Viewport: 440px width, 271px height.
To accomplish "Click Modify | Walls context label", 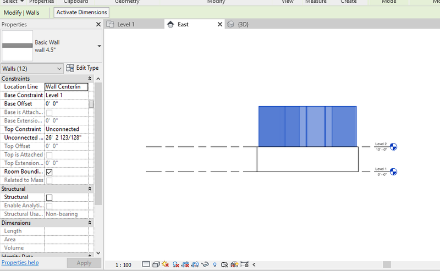I will [x=21, y=13].
